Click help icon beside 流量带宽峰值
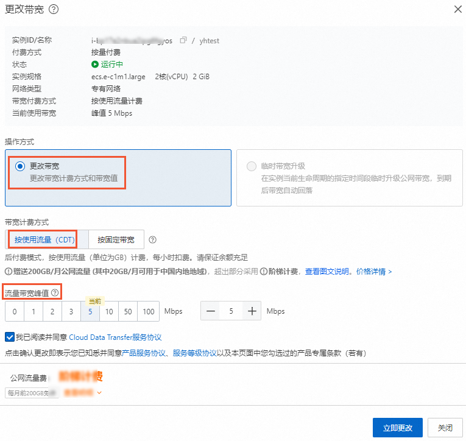The width and height of the screenshot is (466, 441). (x=55, y=293)
